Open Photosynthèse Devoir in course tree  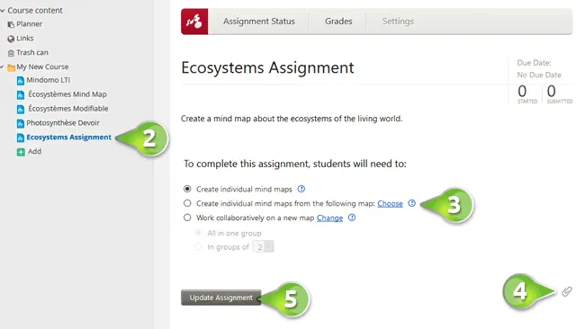63,123
